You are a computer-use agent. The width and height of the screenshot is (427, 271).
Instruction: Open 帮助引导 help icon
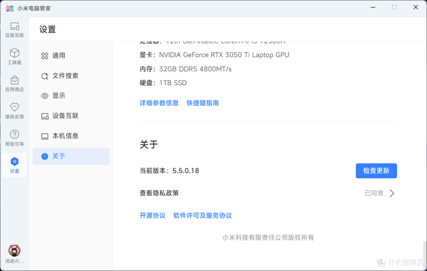click(15, 138)
